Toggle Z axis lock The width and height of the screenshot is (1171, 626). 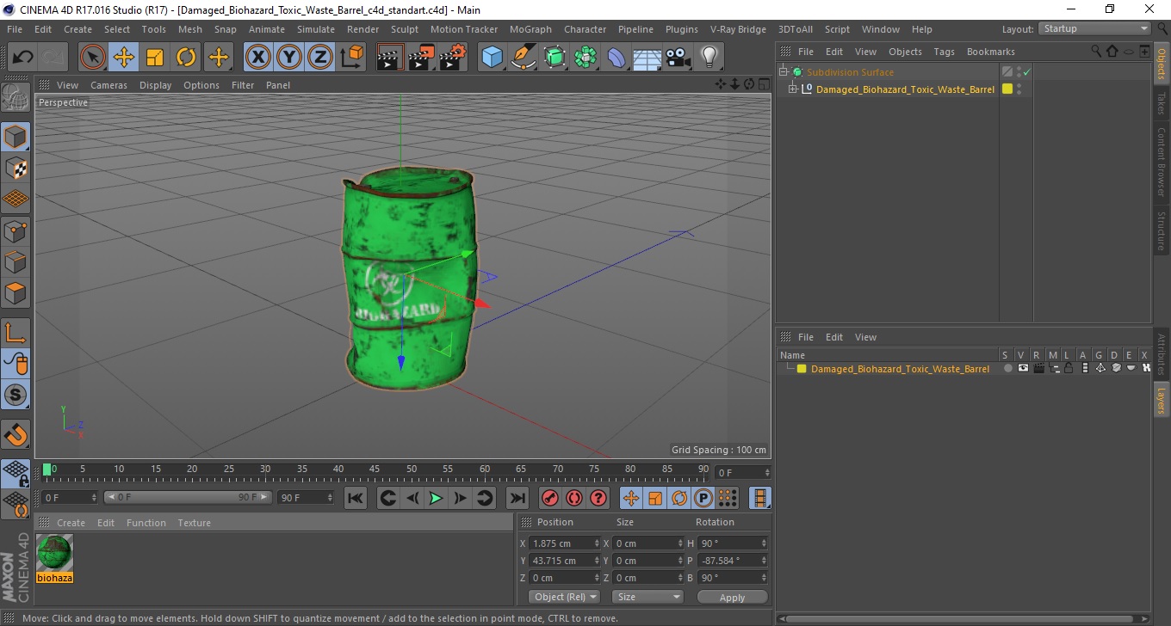point(320,58)
